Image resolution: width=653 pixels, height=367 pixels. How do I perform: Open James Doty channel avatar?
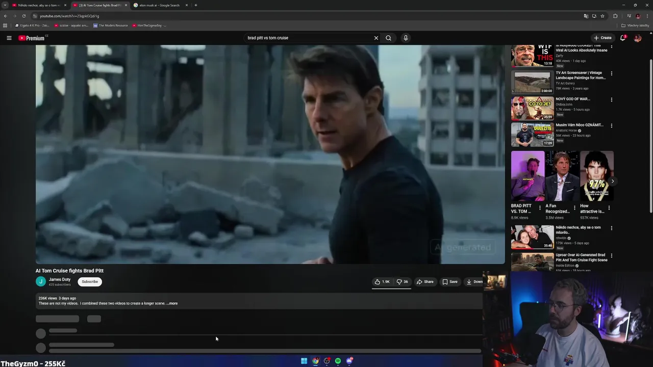pos(41,281)
